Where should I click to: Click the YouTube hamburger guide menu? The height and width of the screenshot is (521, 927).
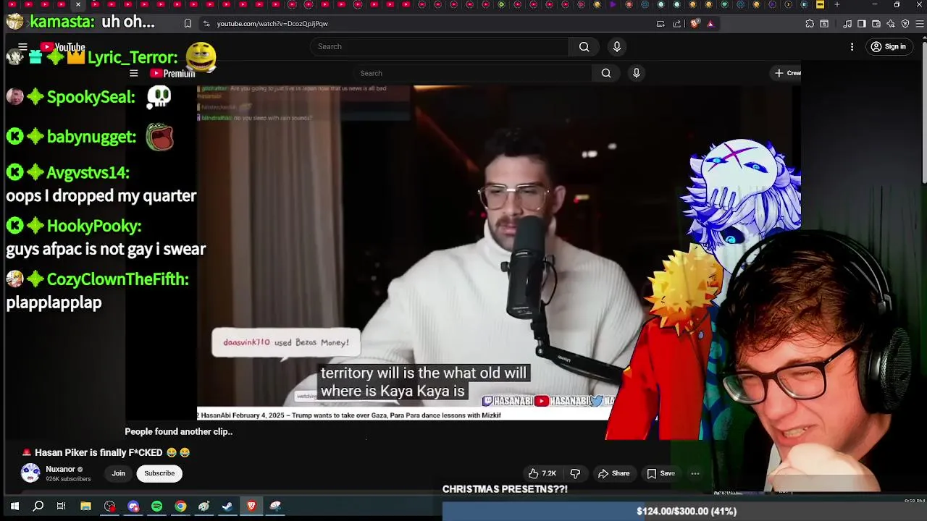[22, 47]
